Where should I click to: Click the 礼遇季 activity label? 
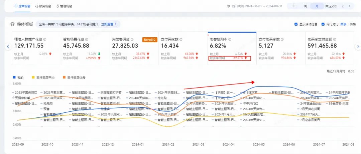pyautogui.click(x=104, y=109)
